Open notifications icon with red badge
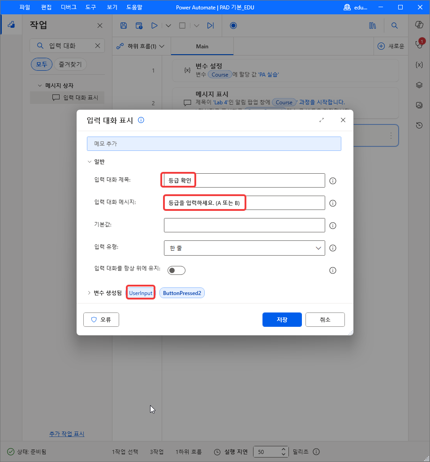The image size is (430, 462). click(419, 43)
